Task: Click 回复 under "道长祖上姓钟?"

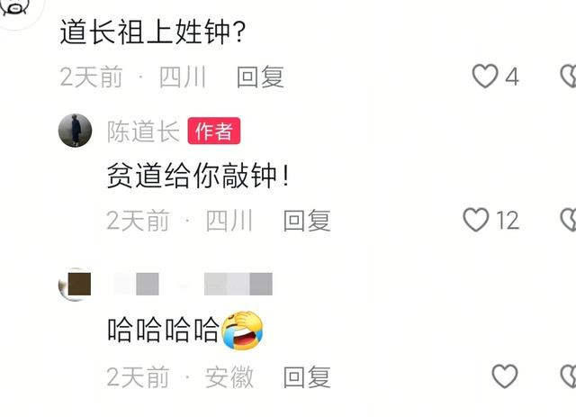Action: coord(260,77)
